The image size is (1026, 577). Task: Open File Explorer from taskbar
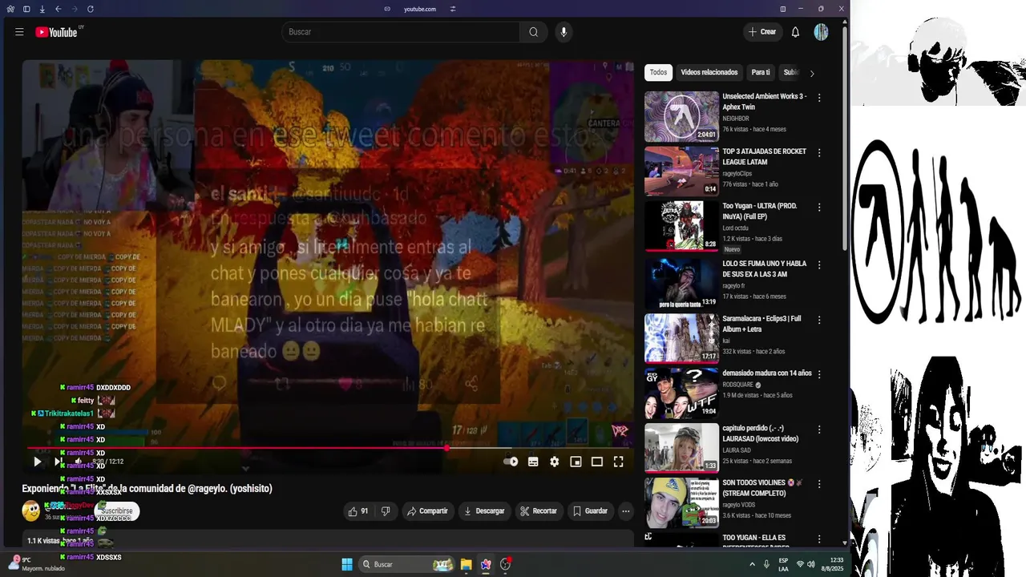pyautogui.click(x=466, y=564)
